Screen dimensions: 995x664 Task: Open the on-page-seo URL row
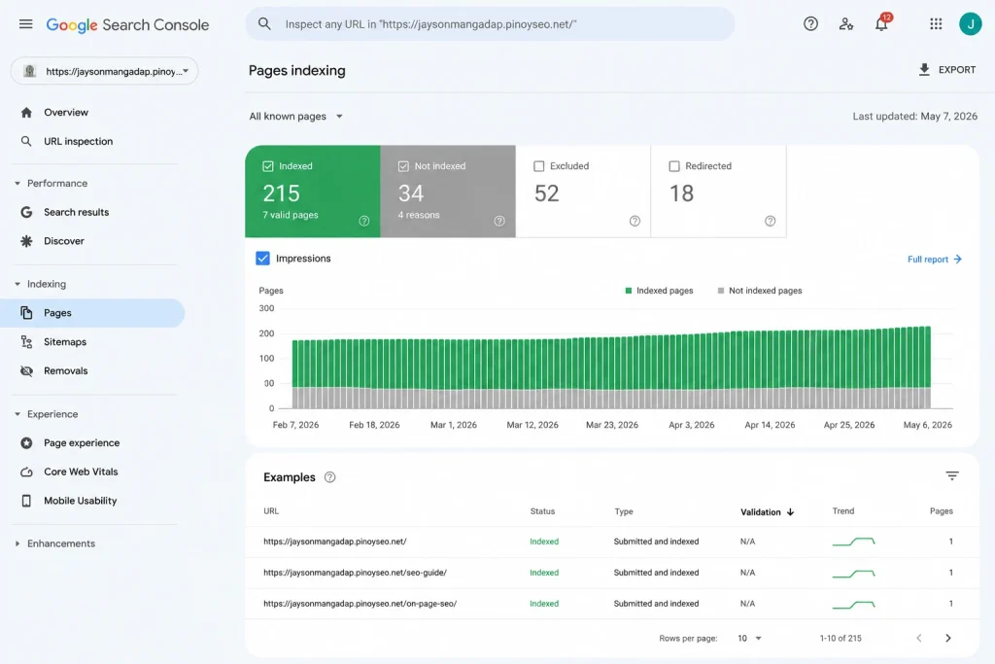click(612, 604)
